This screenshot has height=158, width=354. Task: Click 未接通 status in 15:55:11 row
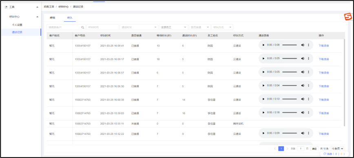pyautogui.click(x=135, y=124)
